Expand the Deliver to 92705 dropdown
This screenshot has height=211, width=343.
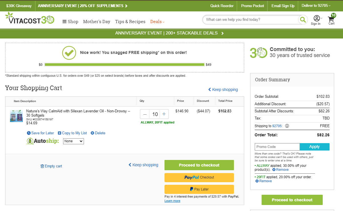316,6
